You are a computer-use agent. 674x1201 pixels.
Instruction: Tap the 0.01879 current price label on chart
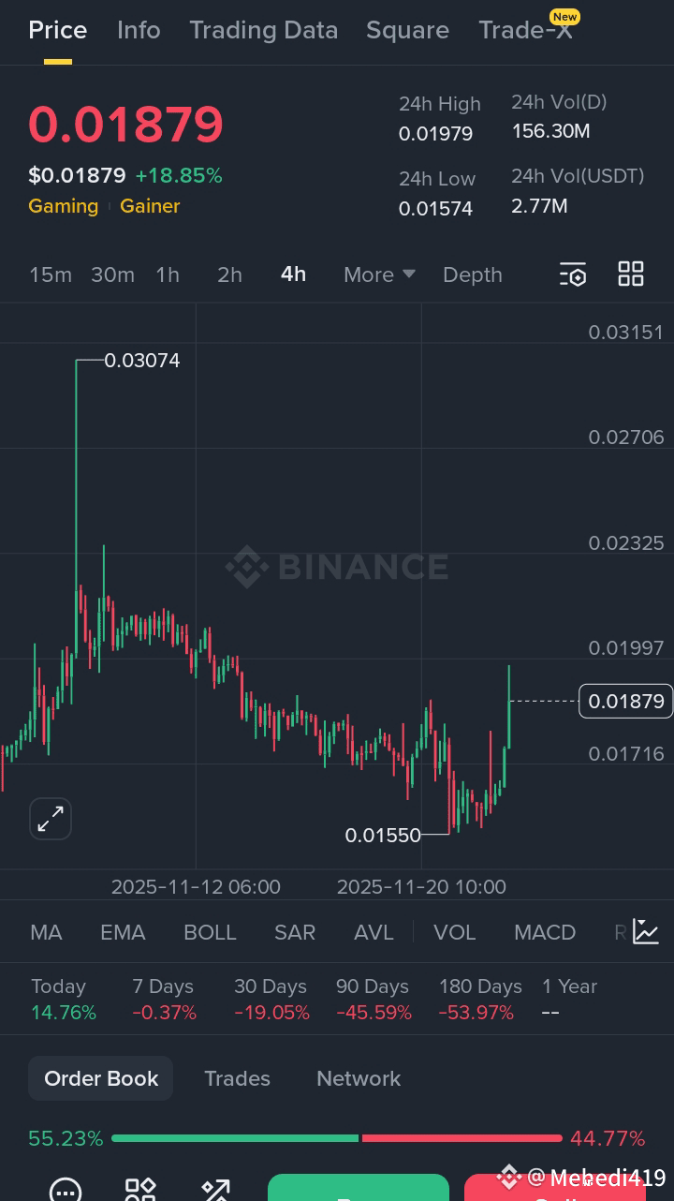point(626,701)
